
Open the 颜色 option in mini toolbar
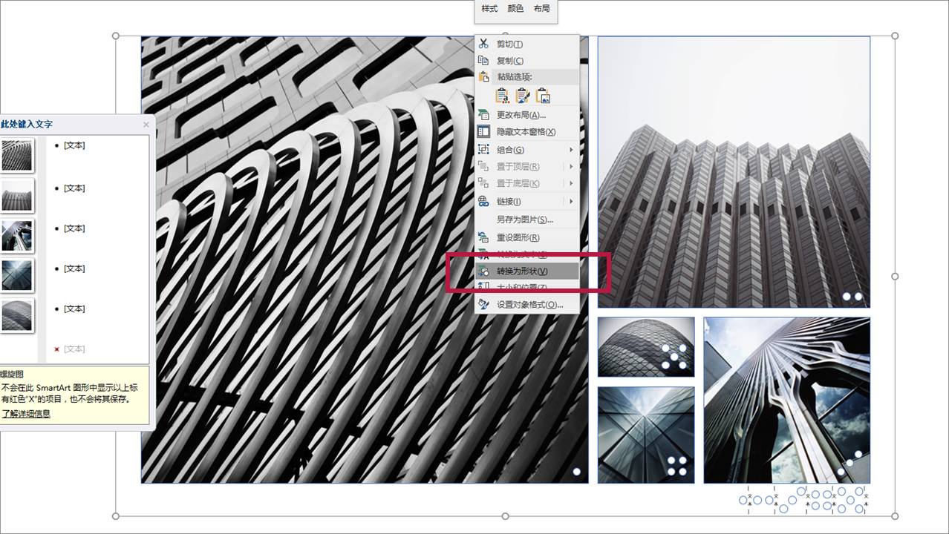[515, 9]
